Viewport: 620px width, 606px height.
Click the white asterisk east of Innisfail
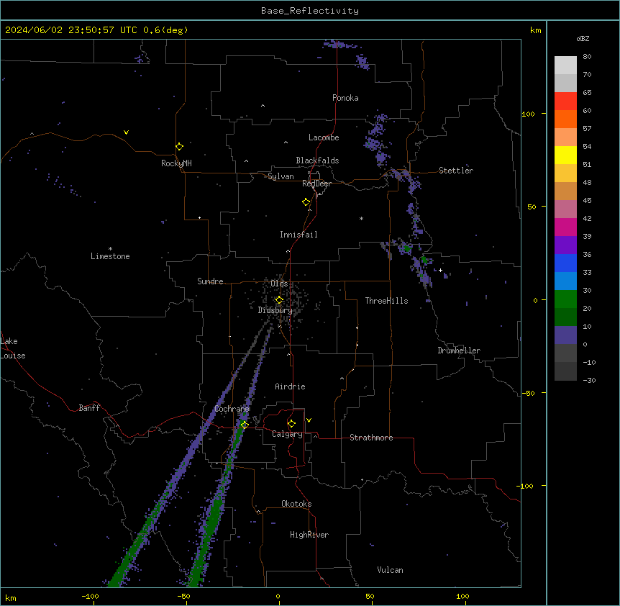[361, 218]
